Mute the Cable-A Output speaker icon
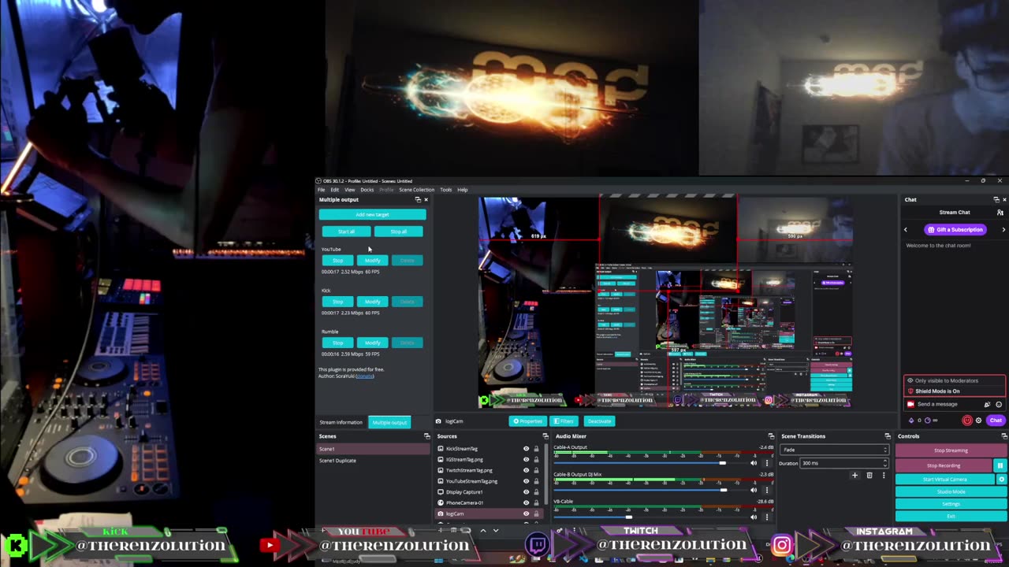The image size is (1009, 567). click(x=754, y=463)
